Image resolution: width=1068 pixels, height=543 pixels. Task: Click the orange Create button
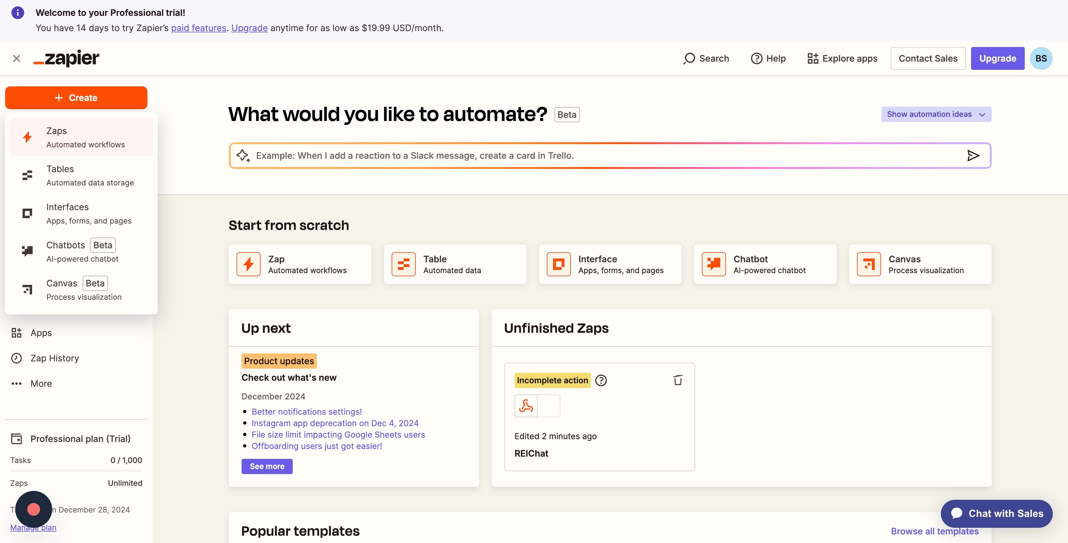pos(76,98)
